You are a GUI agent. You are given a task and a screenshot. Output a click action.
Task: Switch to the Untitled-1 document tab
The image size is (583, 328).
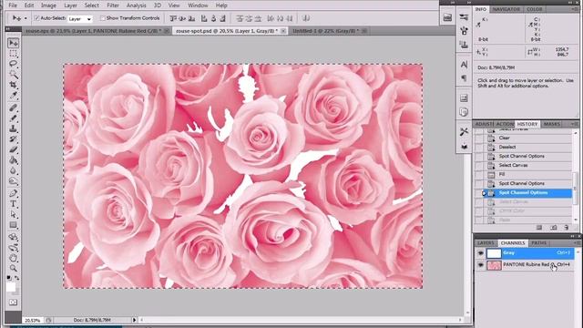326,31
